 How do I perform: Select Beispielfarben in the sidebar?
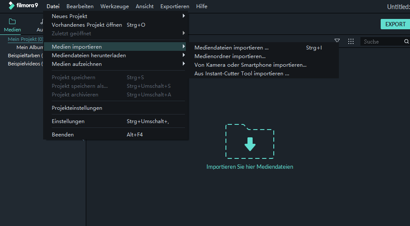25,56
